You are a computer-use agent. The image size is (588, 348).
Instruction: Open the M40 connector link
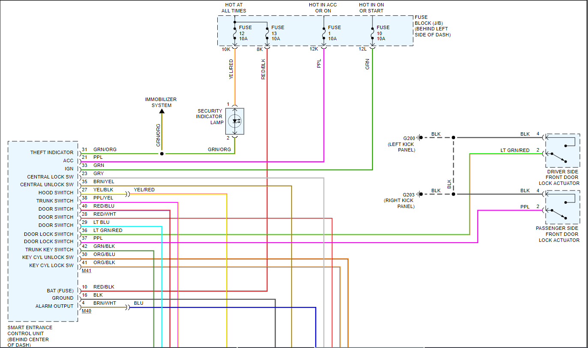87,311
